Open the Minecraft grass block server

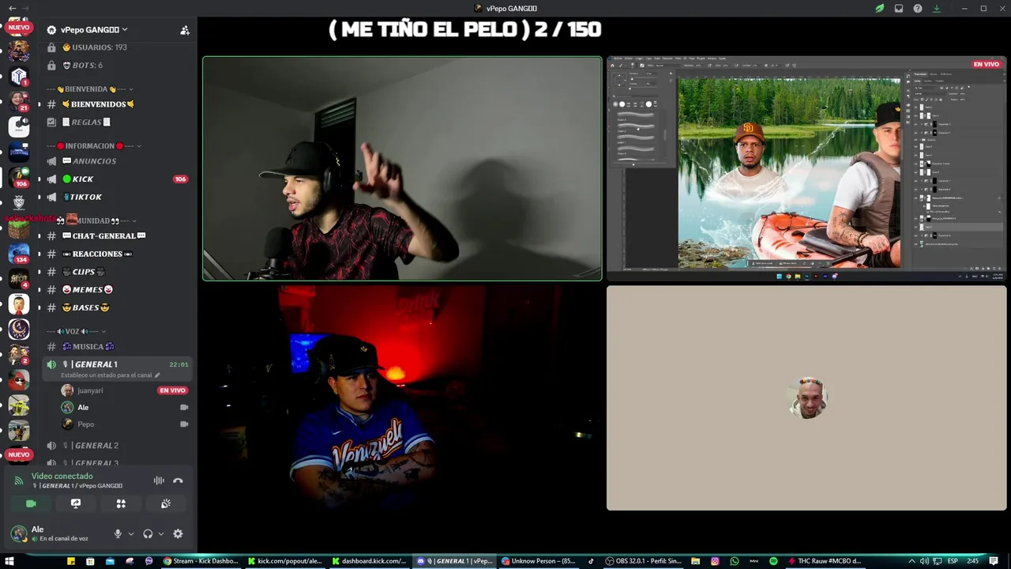pos(19,229)
